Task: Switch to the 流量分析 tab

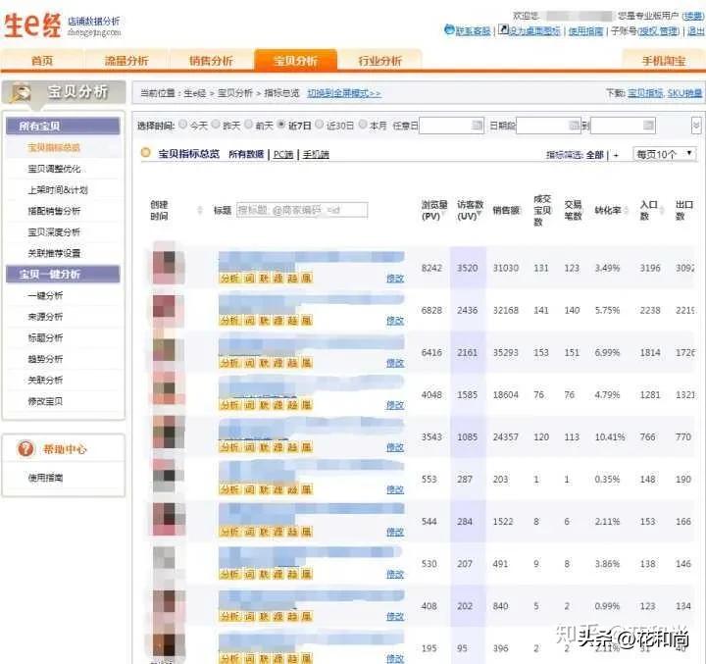Action: (126, 61)
